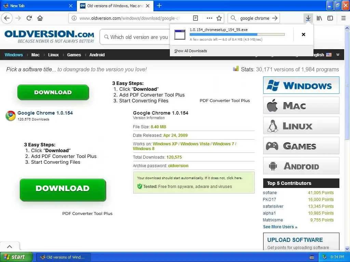Viewport: 350px width, 262px height.
Task: Open the Linux nav menu item
Action: point(53,55)
